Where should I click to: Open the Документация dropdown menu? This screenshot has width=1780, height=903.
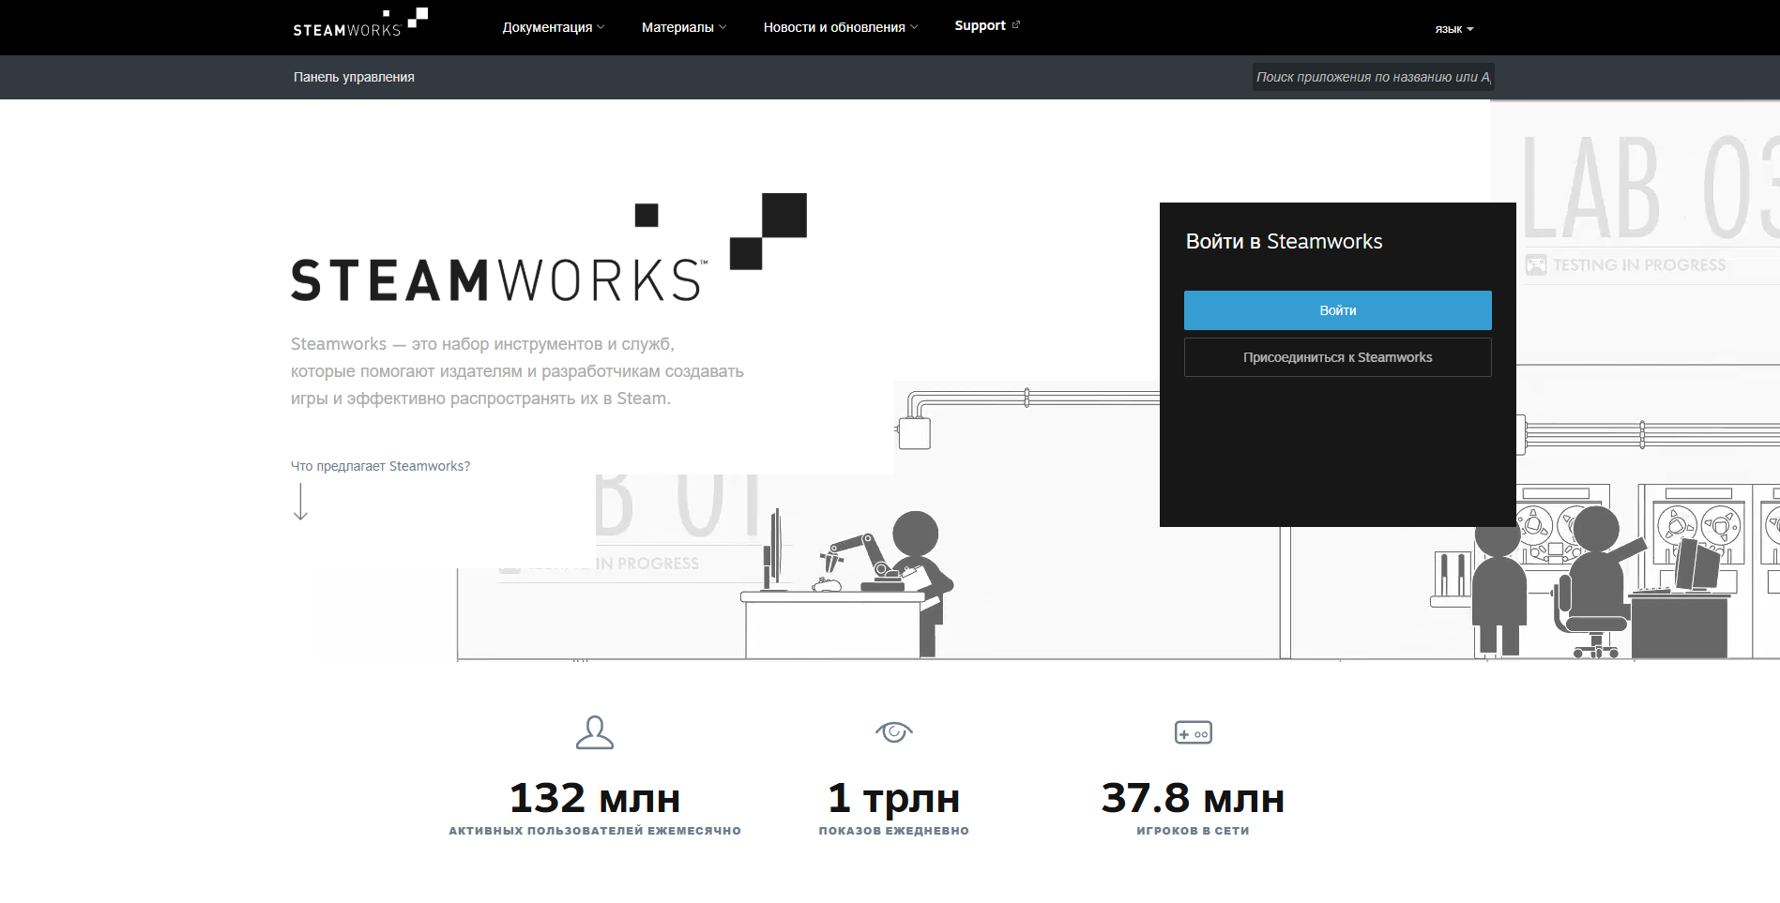coord(553,27)
